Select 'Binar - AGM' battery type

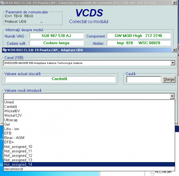[89, 138]
